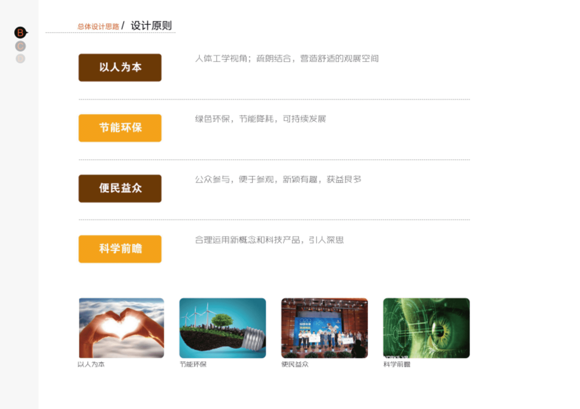Image resolution: width=580 pixels, height=409 pixels.
Task: Click the 科学前瞻 caption under image
Action: point(397,364)
